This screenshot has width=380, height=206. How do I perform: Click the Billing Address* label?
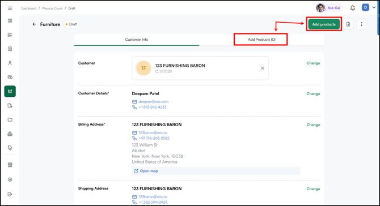92,125
